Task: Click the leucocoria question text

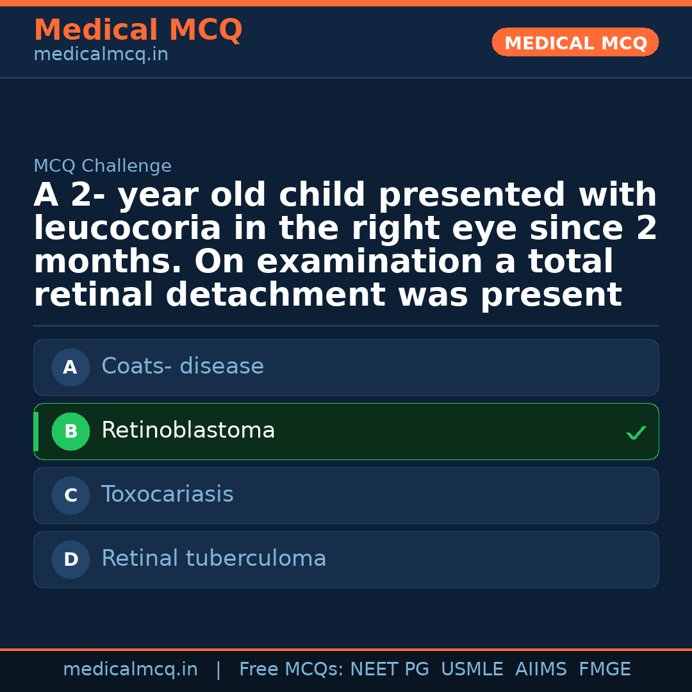Action: (x=345, y=245)
